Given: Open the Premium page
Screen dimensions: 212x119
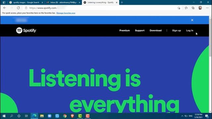Looking at the screenshot, I should click(x=125, y=30).
